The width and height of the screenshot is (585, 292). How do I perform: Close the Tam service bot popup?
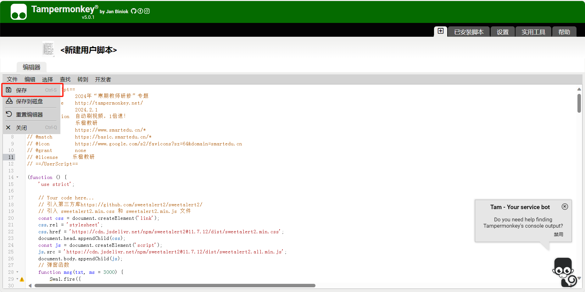tap(565, 206)
